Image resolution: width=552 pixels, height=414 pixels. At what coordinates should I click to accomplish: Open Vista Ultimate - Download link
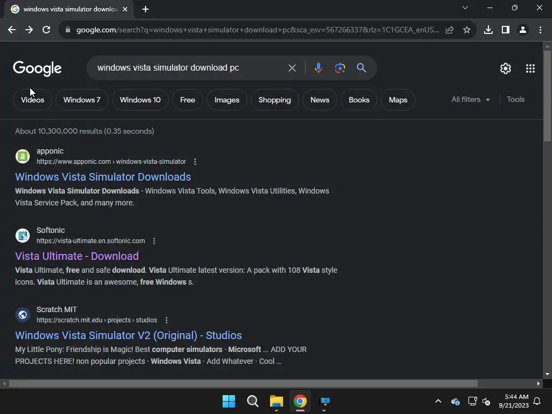click(x=77, y=256)
